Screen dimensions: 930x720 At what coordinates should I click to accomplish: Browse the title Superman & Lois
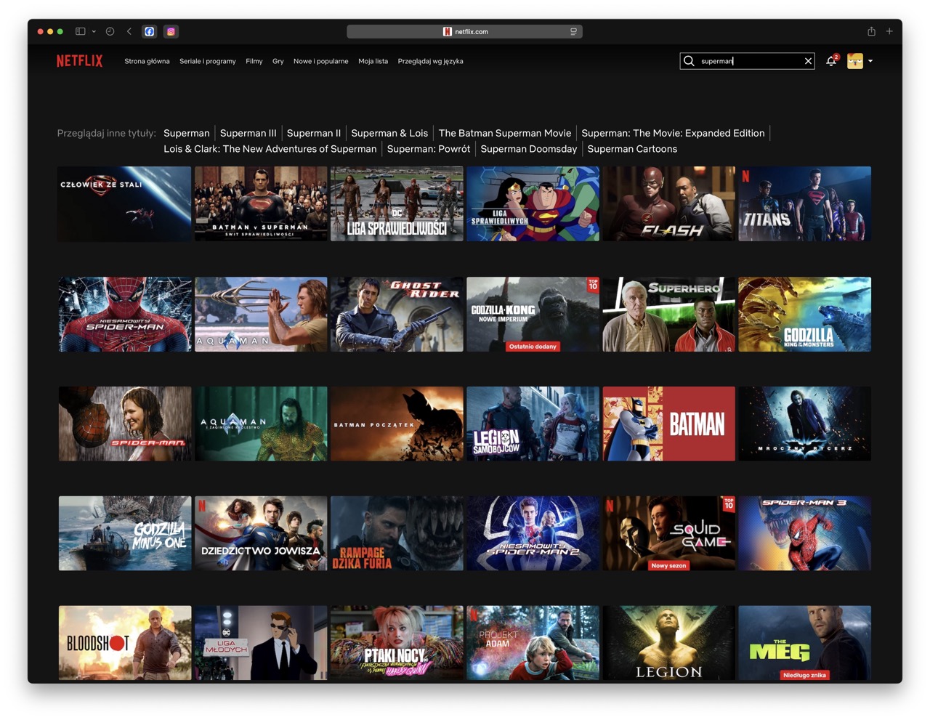point(389,133)
